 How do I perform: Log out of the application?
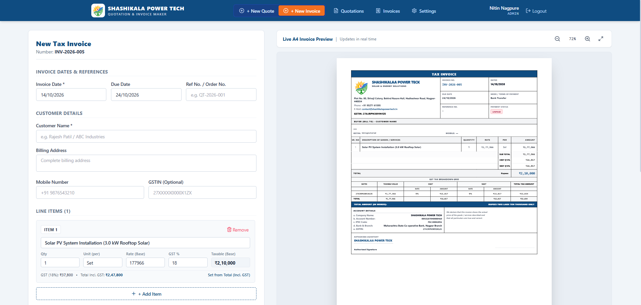[536, 11]
